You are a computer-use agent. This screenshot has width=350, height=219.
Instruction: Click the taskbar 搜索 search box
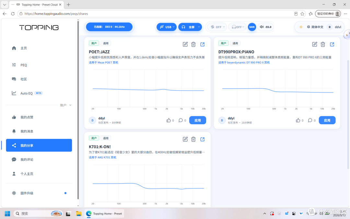click(38, 213)
